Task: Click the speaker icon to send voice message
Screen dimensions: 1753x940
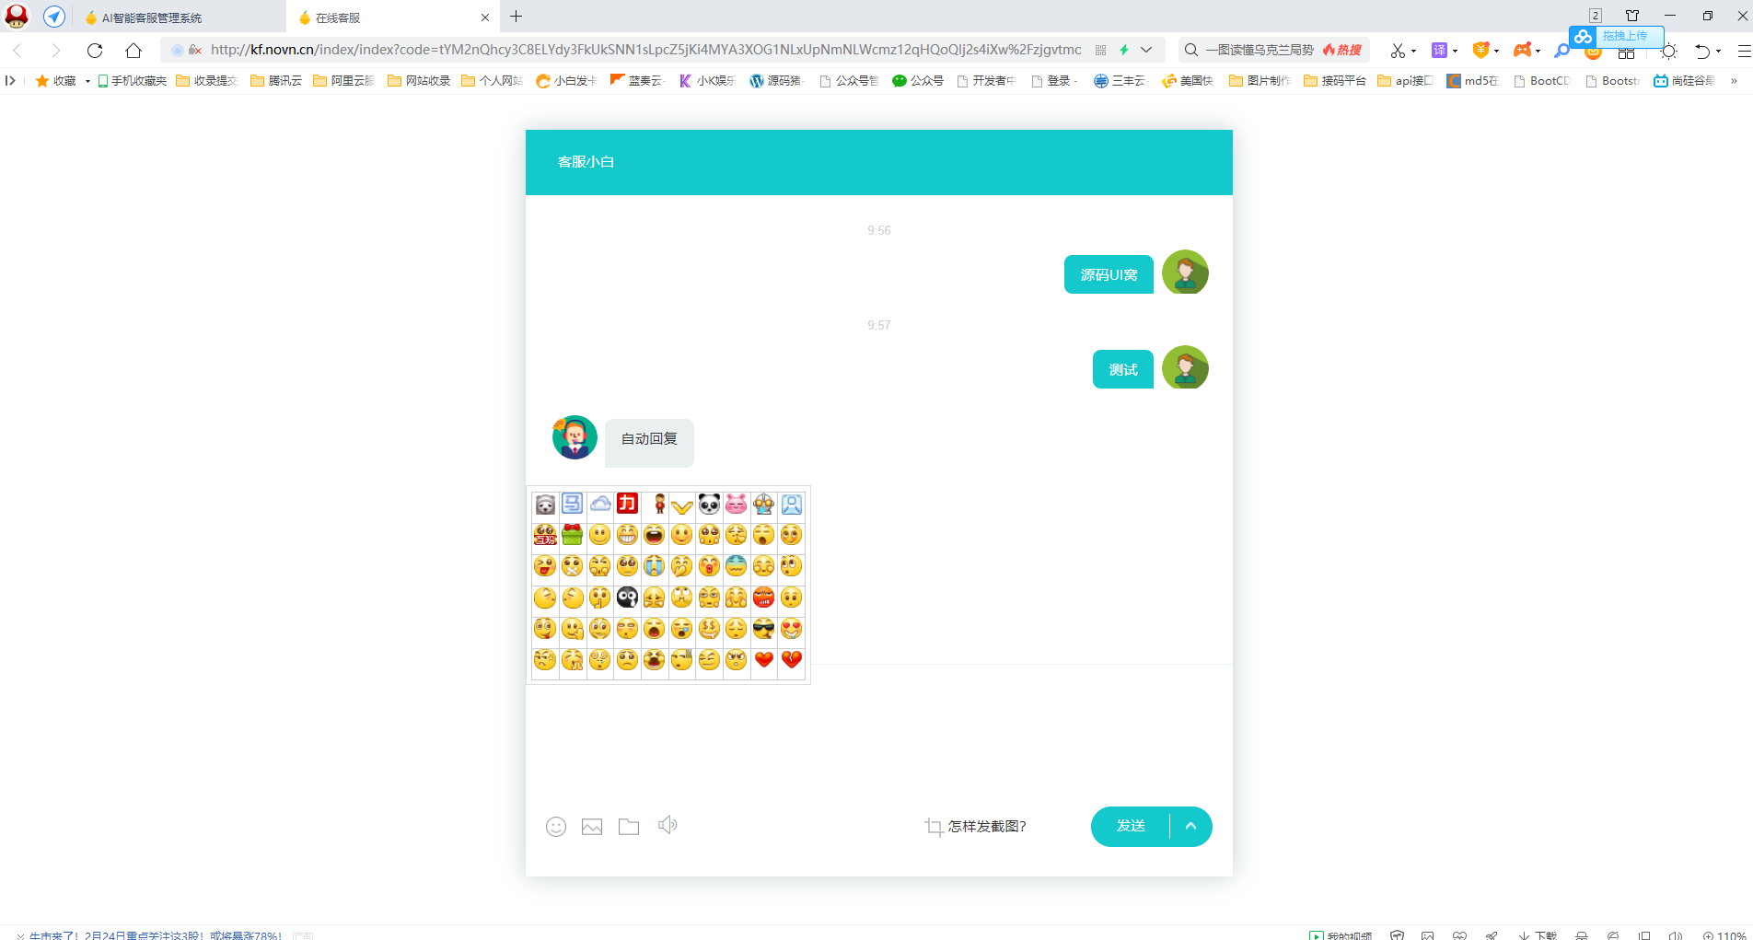Action: click(668, 825)
